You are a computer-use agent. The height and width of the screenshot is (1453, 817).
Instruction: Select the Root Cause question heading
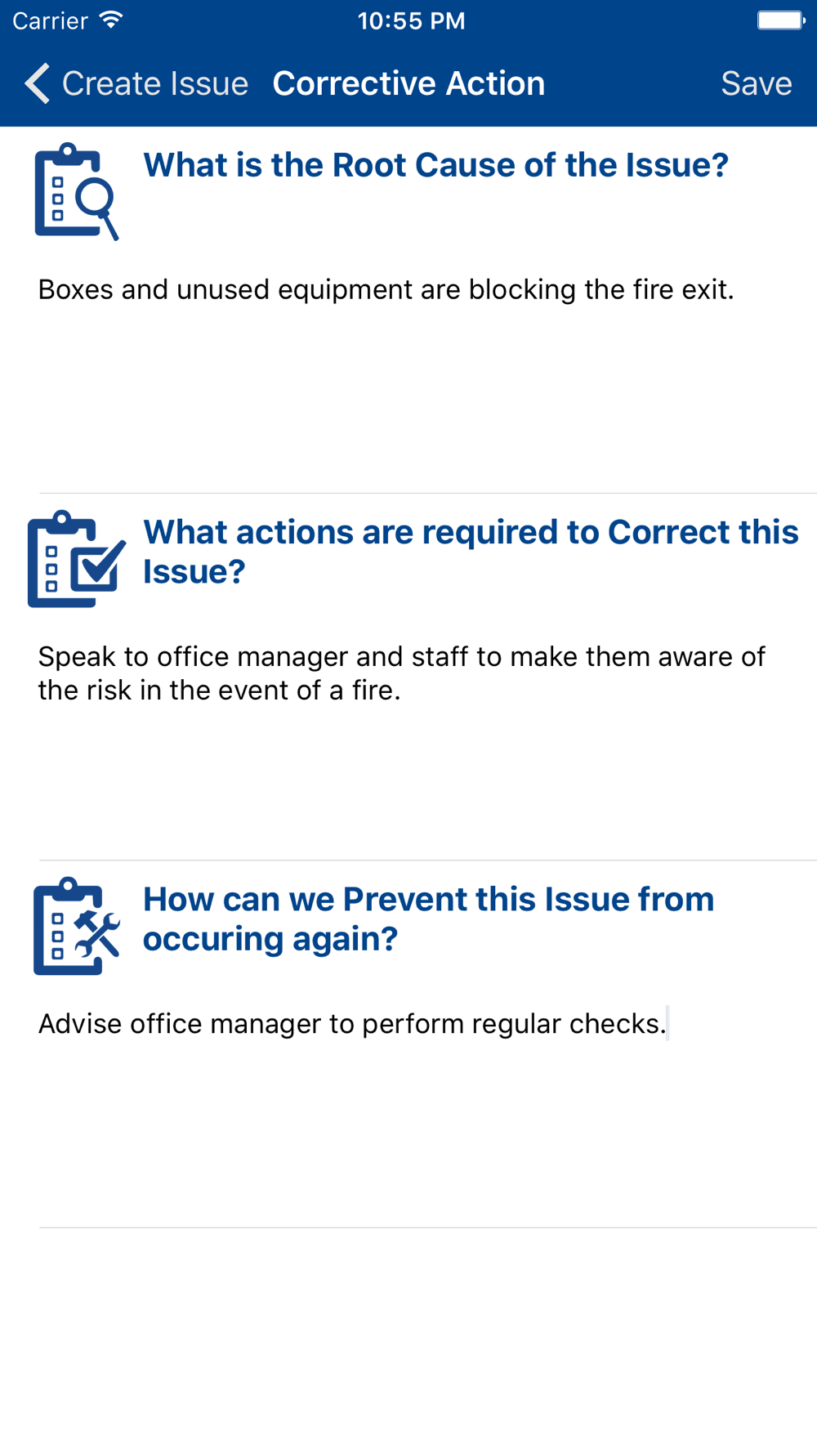pos(435,165)
